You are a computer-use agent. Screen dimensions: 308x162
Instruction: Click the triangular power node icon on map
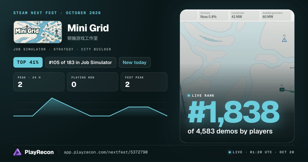tap(284, 40)
